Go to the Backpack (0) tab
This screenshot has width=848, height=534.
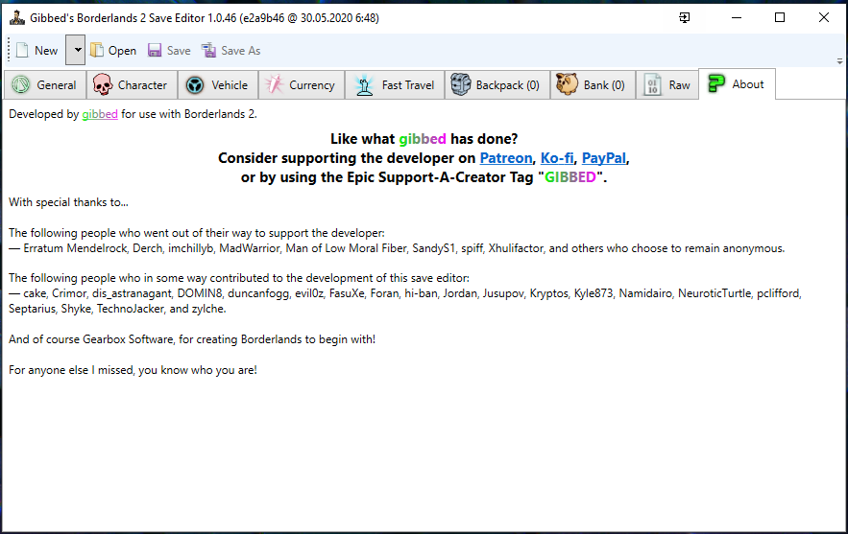click(x=497, y=84)
